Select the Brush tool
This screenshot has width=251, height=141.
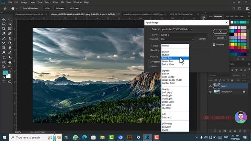(x=4, y=38)
